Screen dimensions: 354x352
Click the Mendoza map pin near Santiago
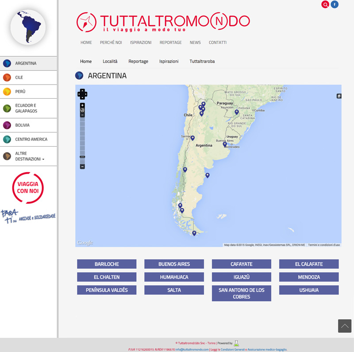coord(192,138)
